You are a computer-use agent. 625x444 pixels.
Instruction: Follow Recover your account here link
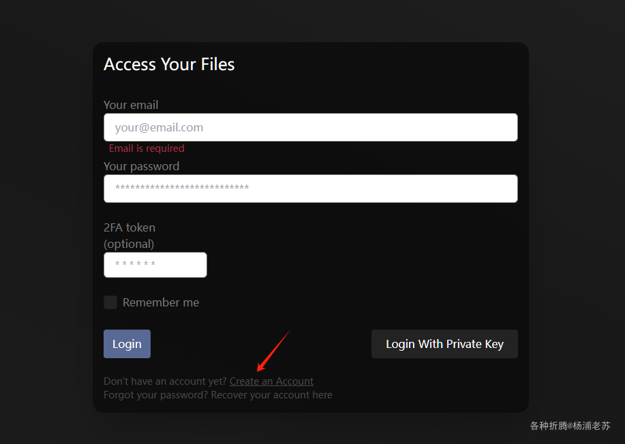(271, 394)
